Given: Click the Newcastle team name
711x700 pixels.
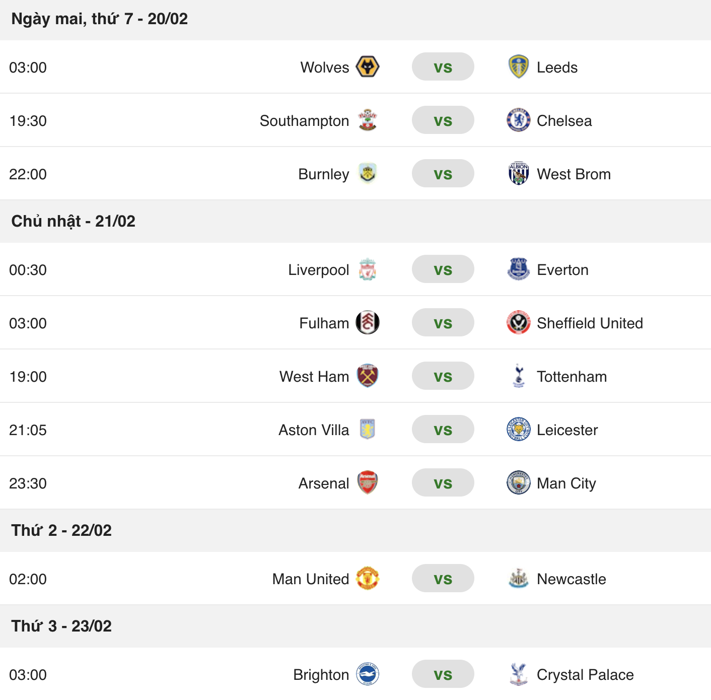Looking at the screenshot, I should tap(572, 579).
